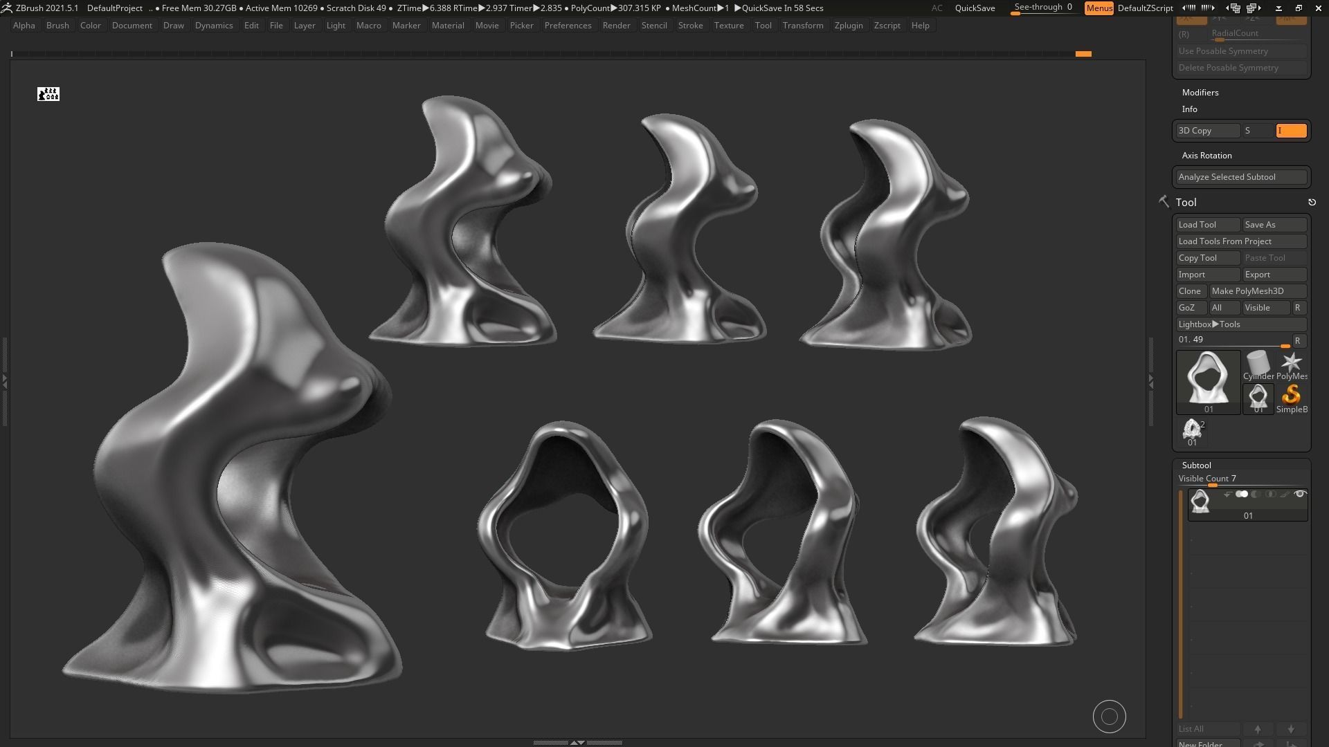Viewport: 1329px width, 747px height.
Task: Toggle subtool 01 eye visibility
Action: point(1300,494)
